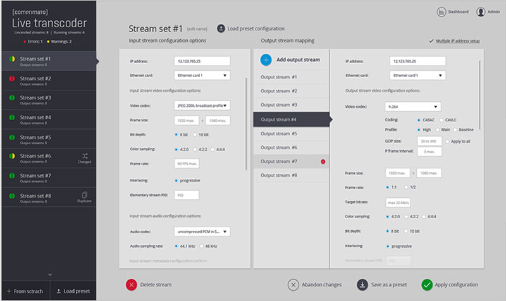This screenshot has width=506, height=301.
Task: Click the Duplicate icon on Stream set #8
Action: tap(85, 195)
